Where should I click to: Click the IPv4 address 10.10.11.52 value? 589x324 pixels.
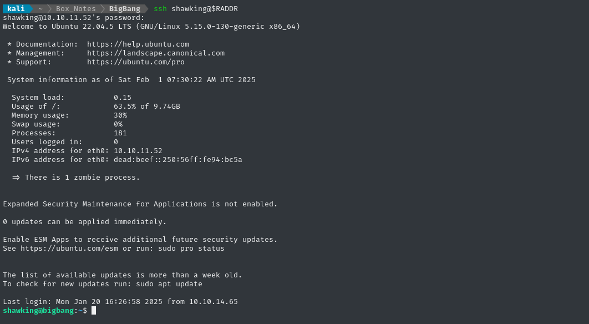click(x=138, y=151)
